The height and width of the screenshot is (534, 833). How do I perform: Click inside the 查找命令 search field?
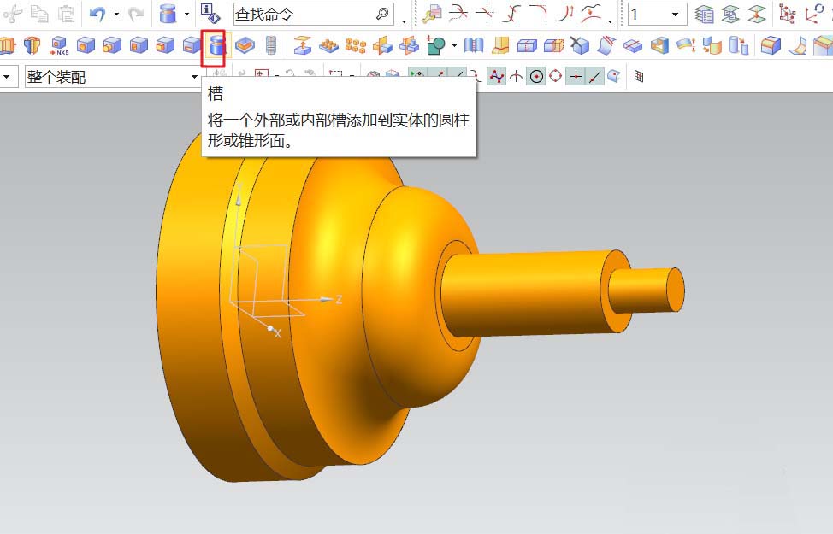(x=299, y=15)
